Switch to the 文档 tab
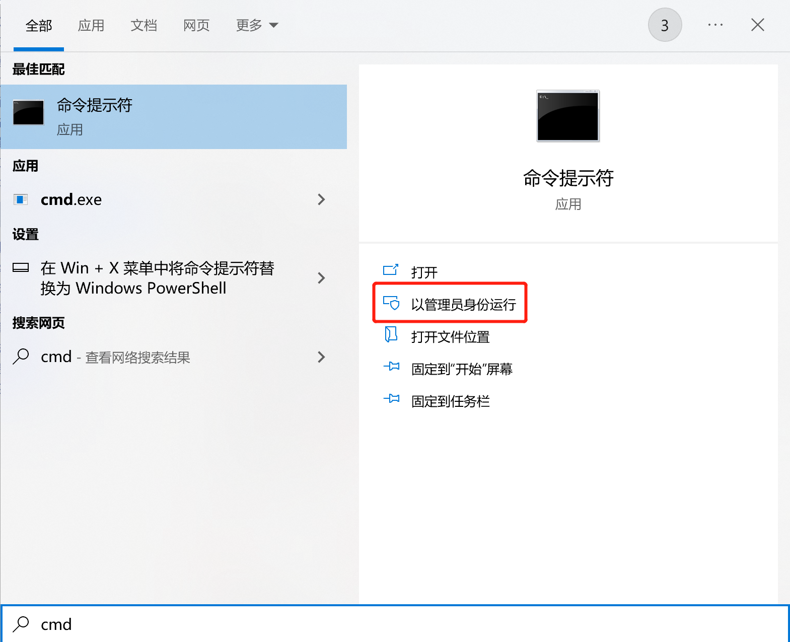The image size is (790, 642). click(143, 25)
